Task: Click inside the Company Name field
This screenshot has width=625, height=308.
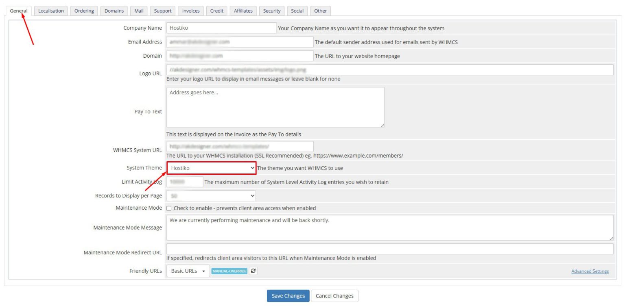Action: [x=221, y=27]
